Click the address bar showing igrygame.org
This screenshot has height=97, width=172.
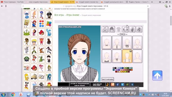click(86, 6)
